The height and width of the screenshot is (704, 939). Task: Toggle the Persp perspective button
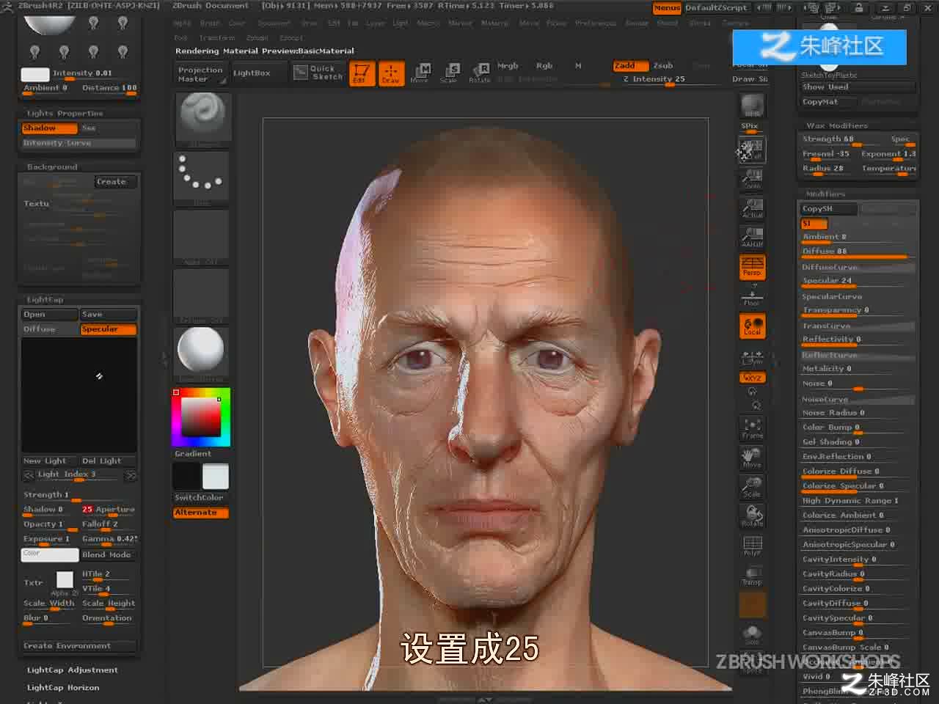pos(752,266)
